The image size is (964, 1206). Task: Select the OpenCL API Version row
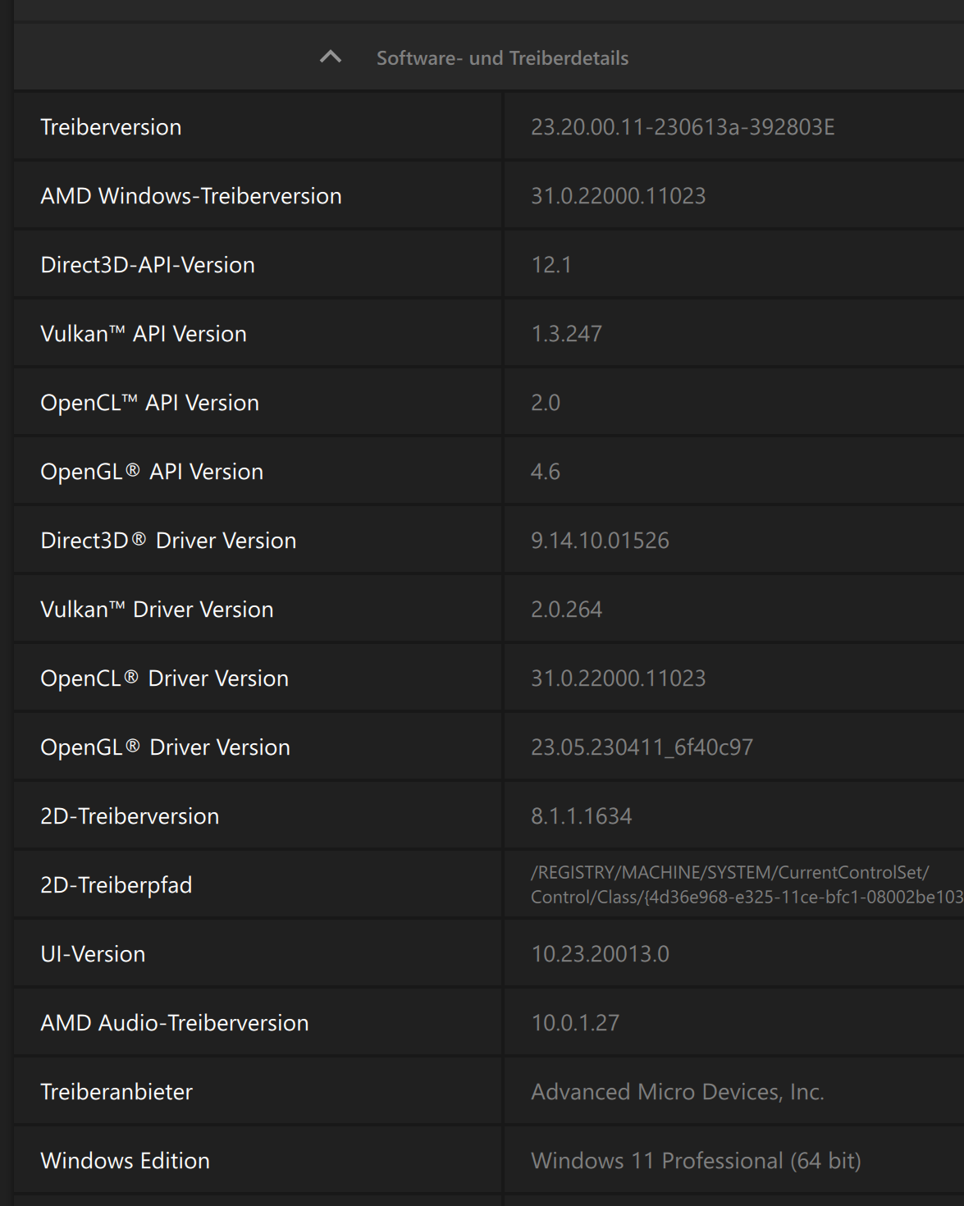[x=150, y=402]
